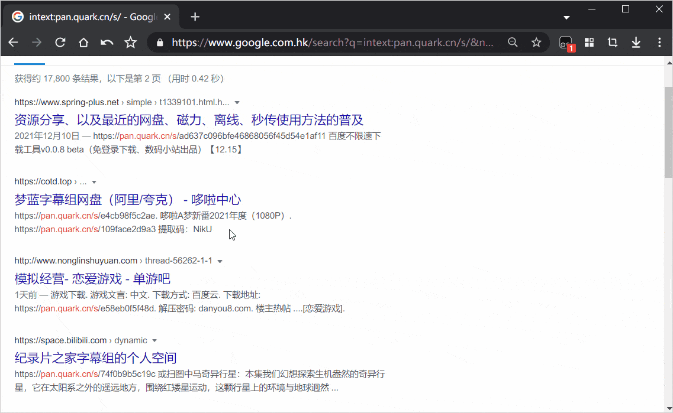Open the browser three-dot menu
673x413 pixels.
click(659, 43)
